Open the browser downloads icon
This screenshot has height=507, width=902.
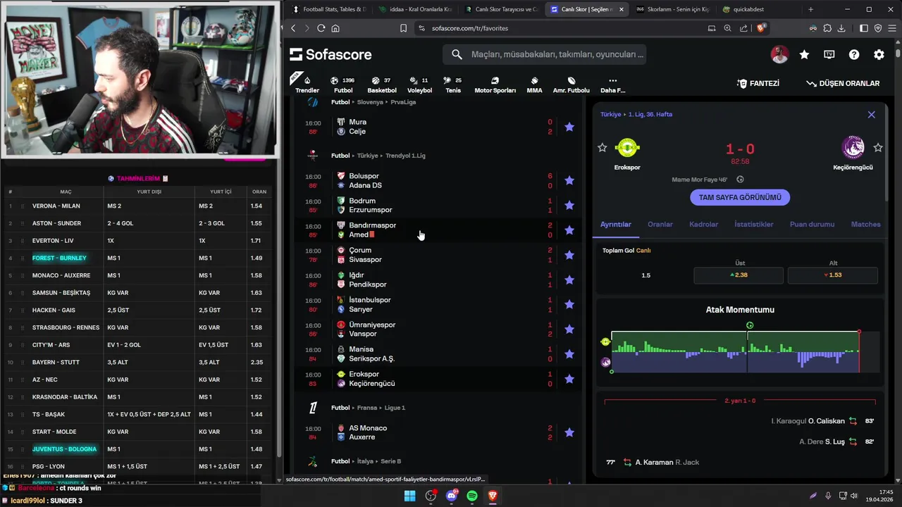[841, 28]
